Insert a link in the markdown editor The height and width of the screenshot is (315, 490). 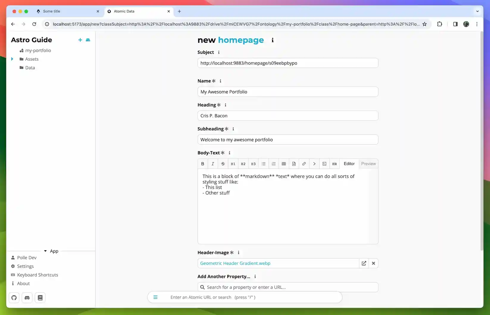coord(304,164)
